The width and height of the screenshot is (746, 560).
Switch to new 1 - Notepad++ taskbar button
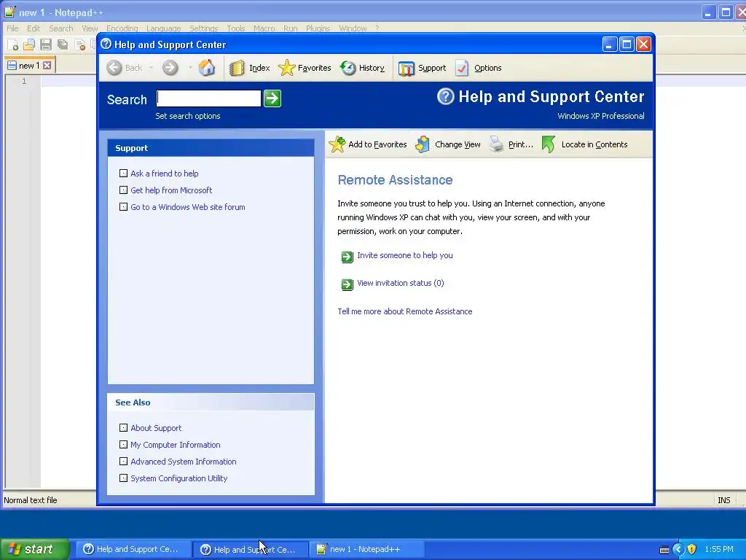[x=367, y=549]
